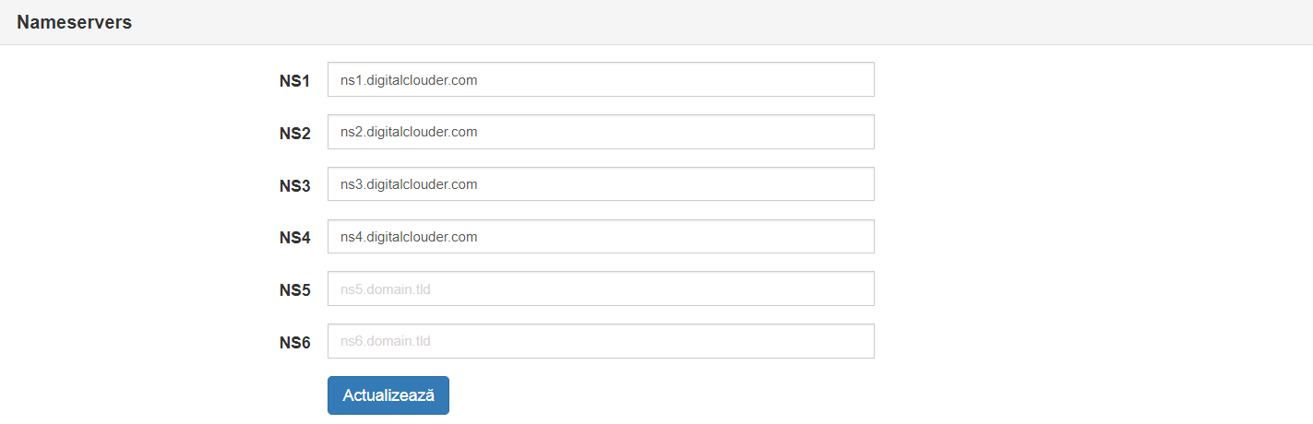Viewport: 1313px width, 424px height.
Task: Click the ns1.digitalclouder.com text value
Action: (x=409, y=80)
